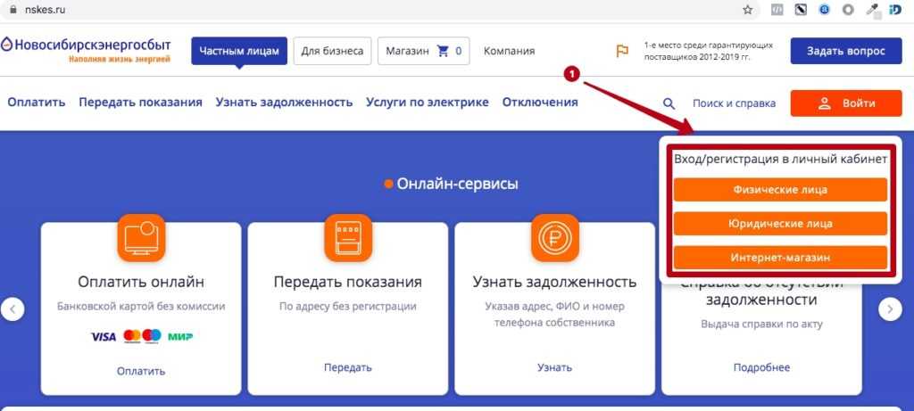Click the ruble icon above Узнать задолженность
Image resolution: width=914 pixels, height=411 pixels.
tap(554, 238)
